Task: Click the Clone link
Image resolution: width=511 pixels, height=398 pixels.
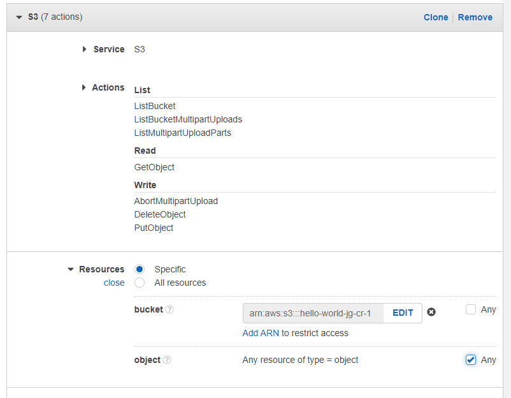Action: tap(436, 17)
